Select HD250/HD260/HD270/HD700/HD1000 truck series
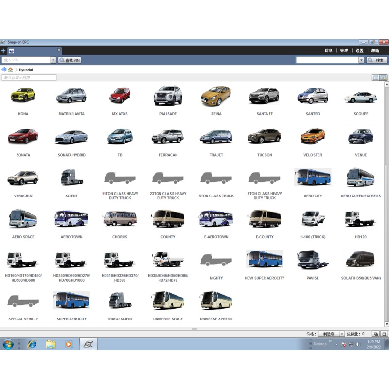The height and width of the screenshot is (389, 389). click(71, 260)
